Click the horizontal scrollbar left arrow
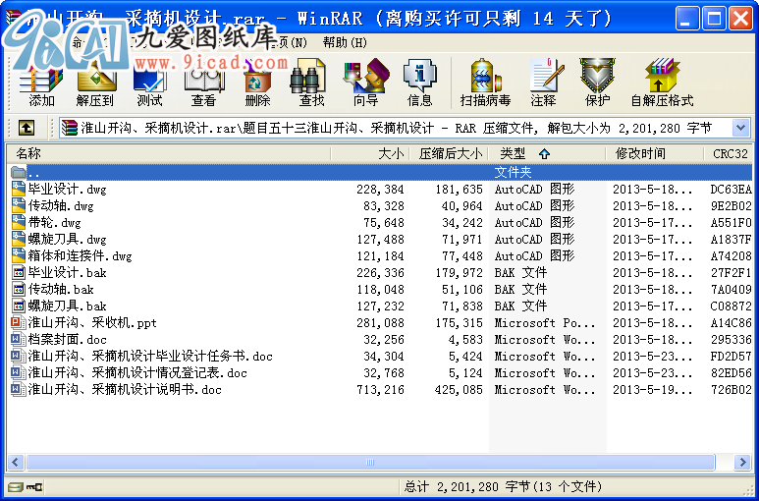 coord(16,462)
